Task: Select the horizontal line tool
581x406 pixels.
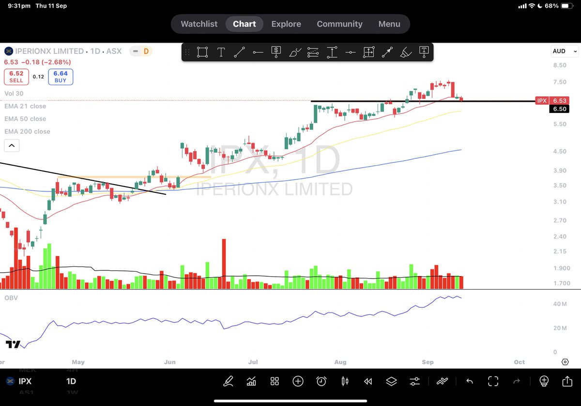Action: [350, 52]
